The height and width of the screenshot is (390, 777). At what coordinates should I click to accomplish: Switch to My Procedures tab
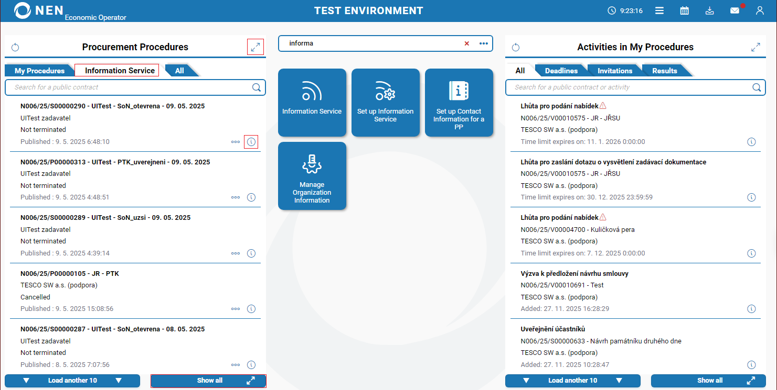coord(39,71)
